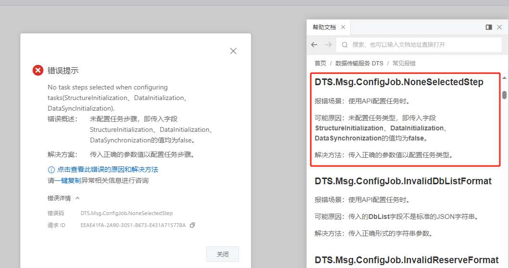Close the 帮助文档 tab with its small x

pyautogui.click(x=343, y=27)
